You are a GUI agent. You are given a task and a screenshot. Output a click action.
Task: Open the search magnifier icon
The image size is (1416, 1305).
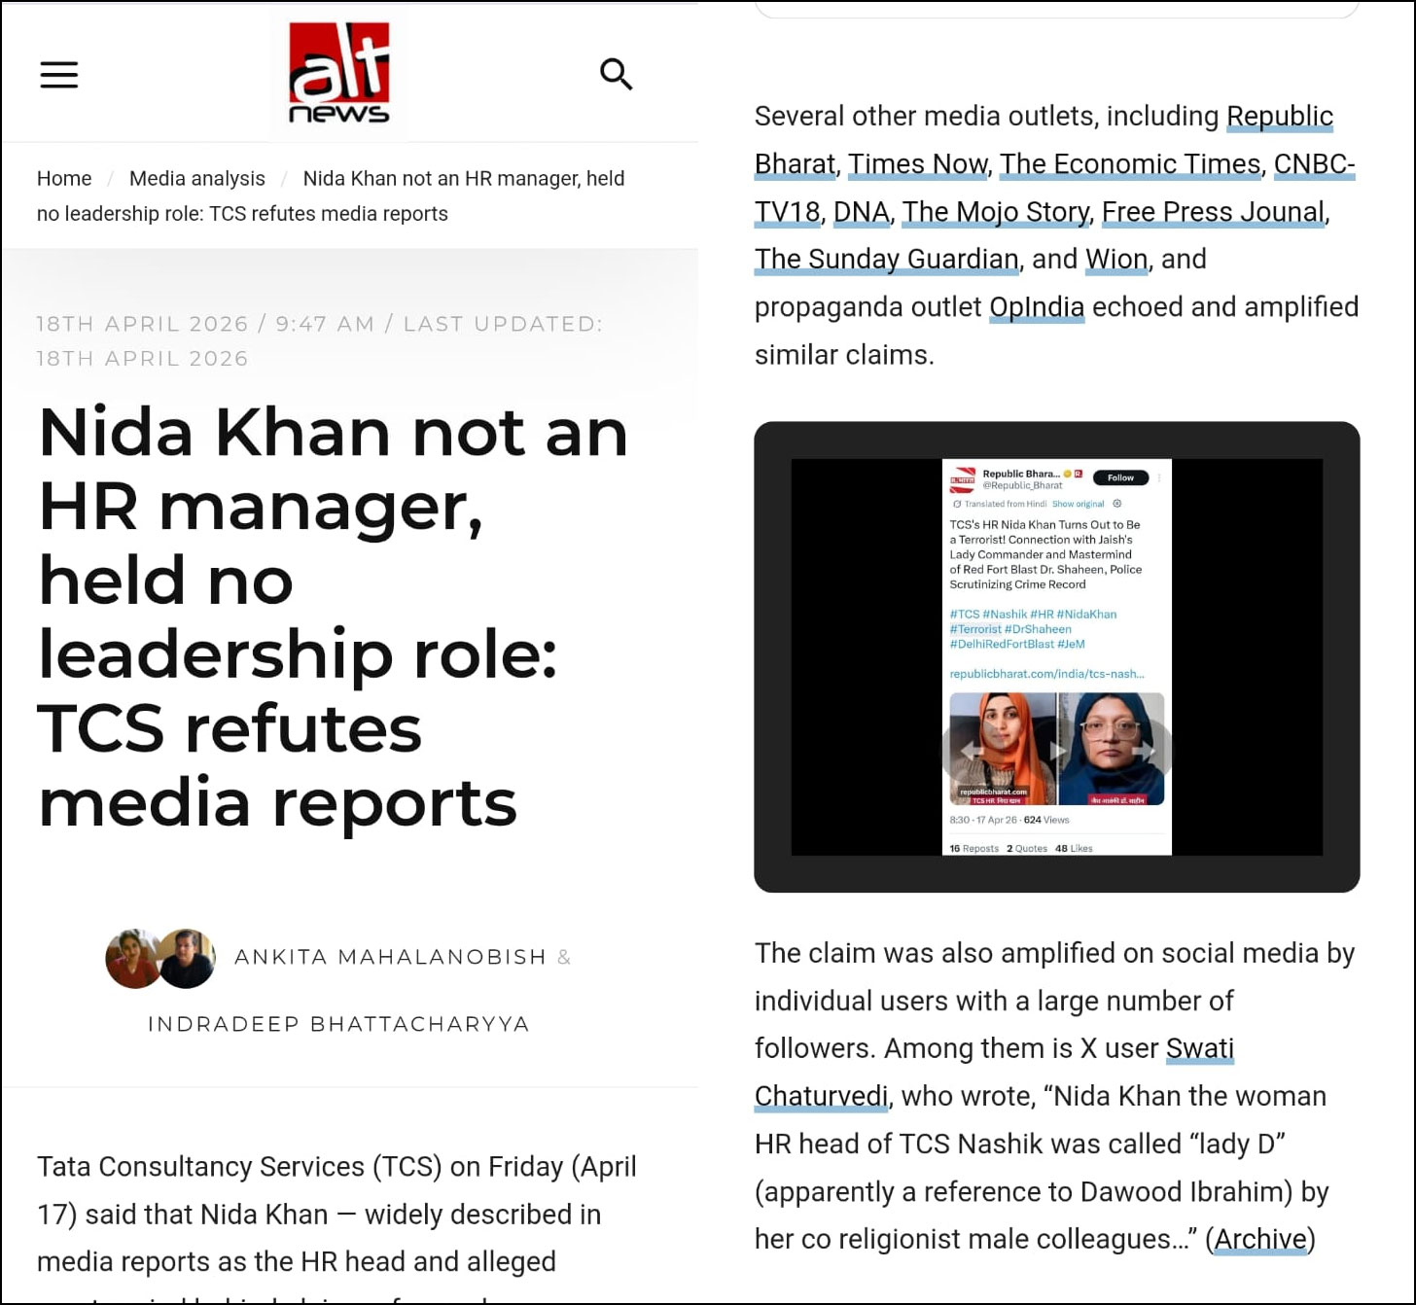(x=616, y=74)
